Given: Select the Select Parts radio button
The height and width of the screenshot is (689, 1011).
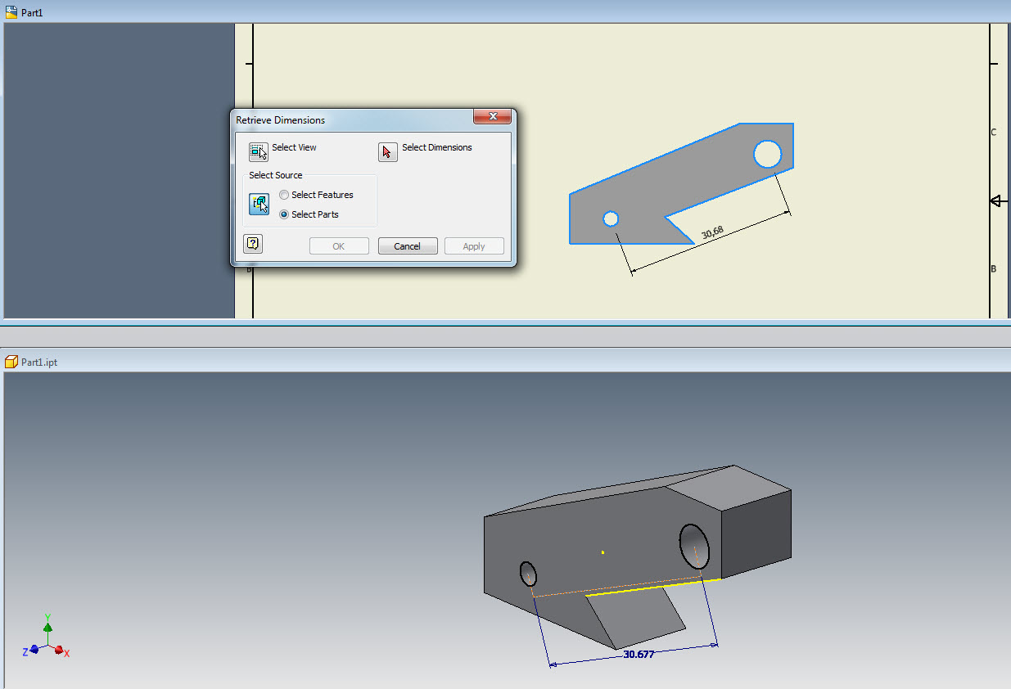Looking at the screenshot, I should click(283, 214).
